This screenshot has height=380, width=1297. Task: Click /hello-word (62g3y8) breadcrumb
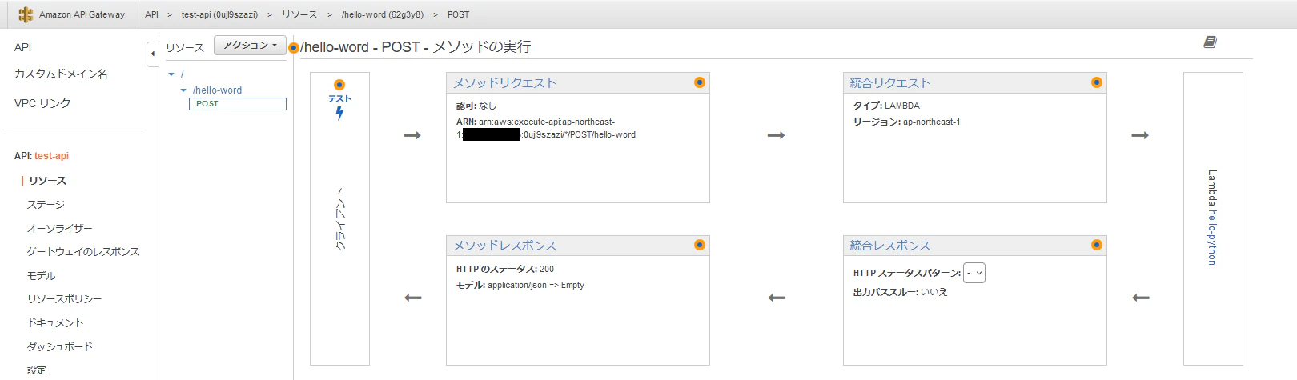tap(382, 14)
